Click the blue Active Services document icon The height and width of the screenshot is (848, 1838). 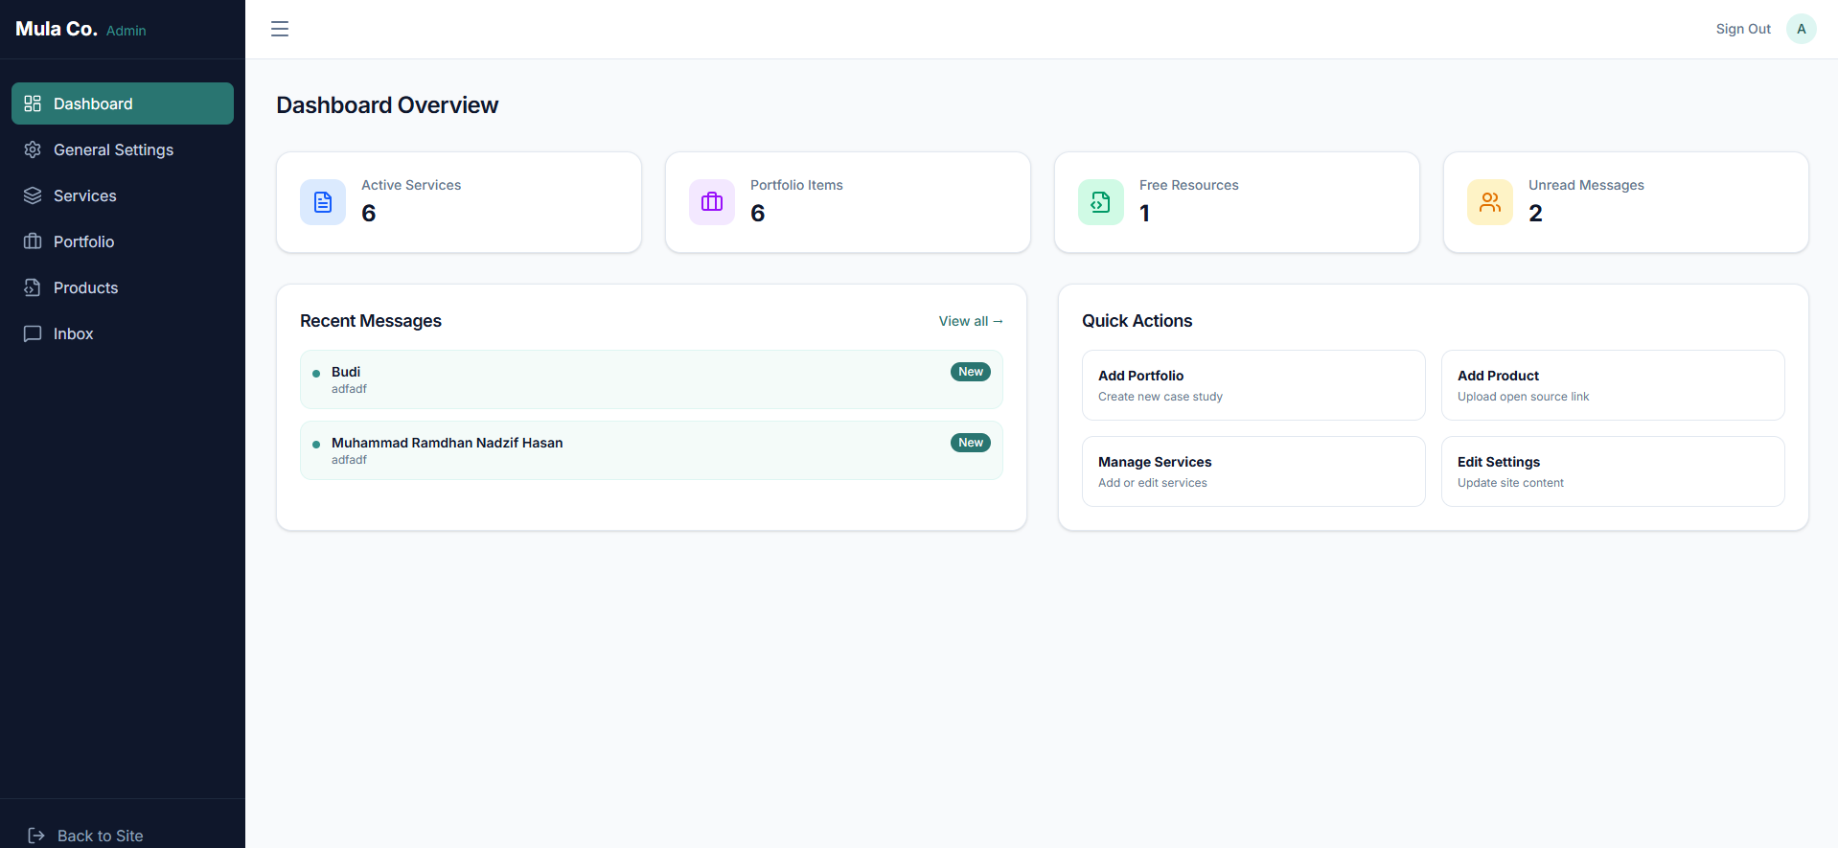click(x=323, y=202)
